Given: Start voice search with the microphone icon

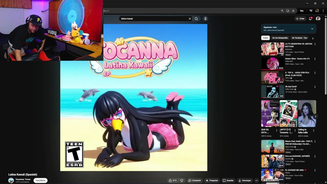Looking at the screenshot, I should 205,19.
